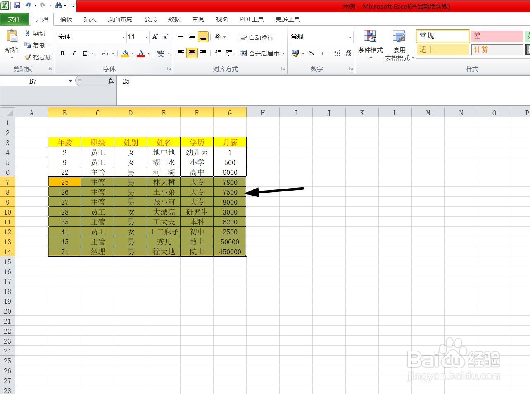Switch to the PDF工具 tab

coord(252,19)
